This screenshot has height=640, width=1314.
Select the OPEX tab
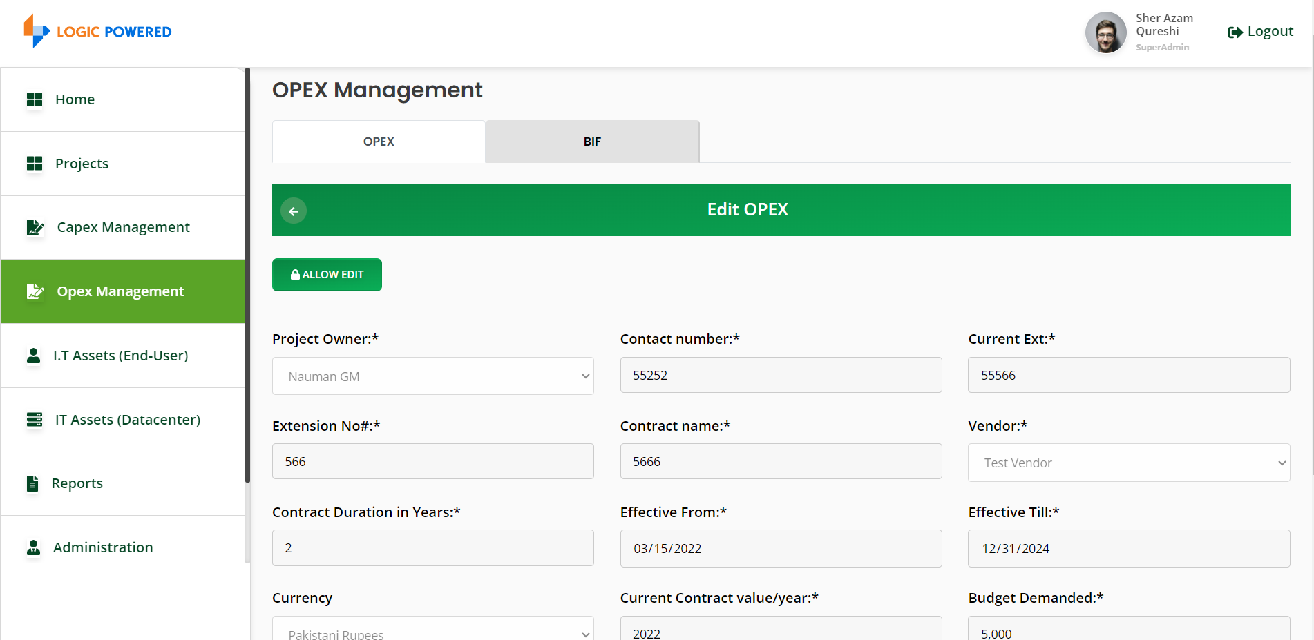pos(379,142)
